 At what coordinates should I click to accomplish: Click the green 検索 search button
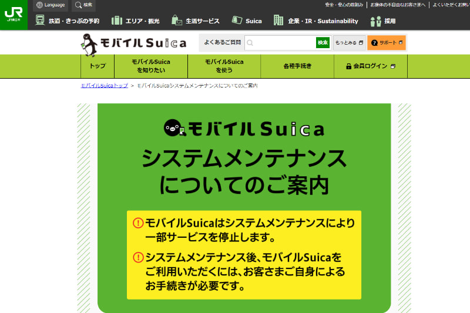coord(323,42)
